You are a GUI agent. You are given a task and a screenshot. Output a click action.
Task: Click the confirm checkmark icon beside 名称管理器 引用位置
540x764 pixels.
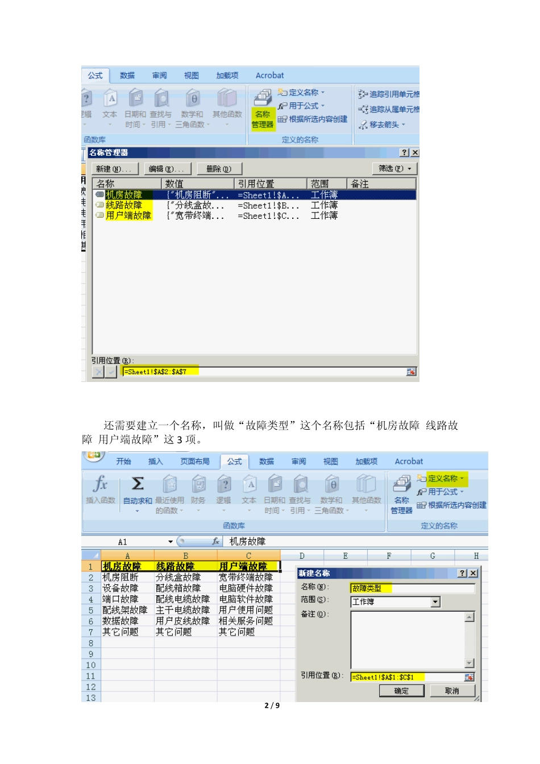coord(111,372)
